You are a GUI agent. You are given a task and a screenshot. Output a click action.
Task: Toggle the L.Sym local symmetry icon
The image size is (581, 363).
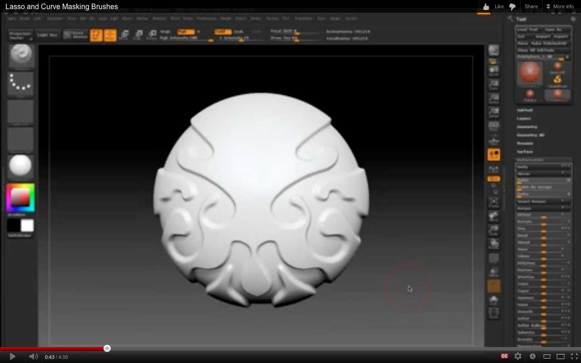[494, 169]
